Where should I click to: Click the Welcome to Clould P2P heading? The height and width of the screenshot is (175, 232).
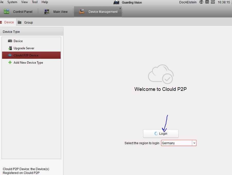161,89
